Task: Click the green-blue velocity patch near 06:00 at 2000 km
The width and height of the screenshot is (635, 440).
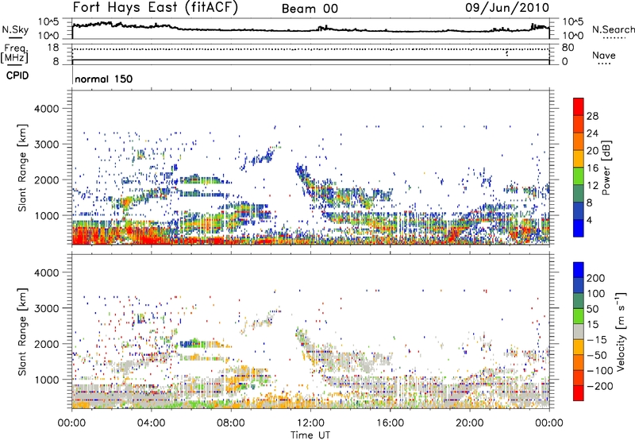Action: [x=192, y=344]
